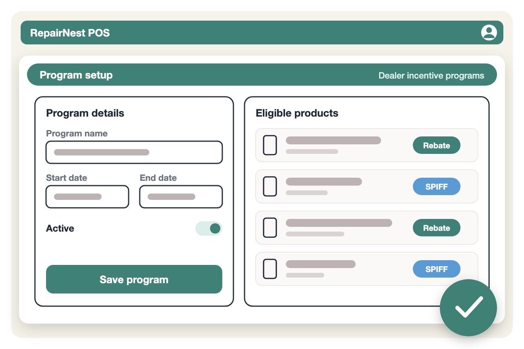Click into the Start date field
Viewport: 524px width, 349px height.
[87, 197]
